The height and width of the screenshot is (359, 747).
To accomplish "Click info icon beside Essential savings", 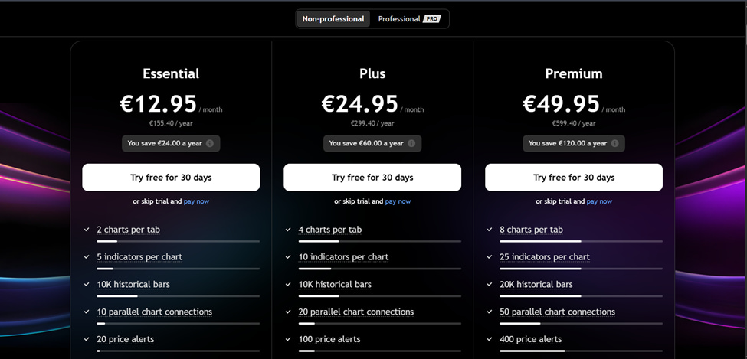I will [210, 143].
